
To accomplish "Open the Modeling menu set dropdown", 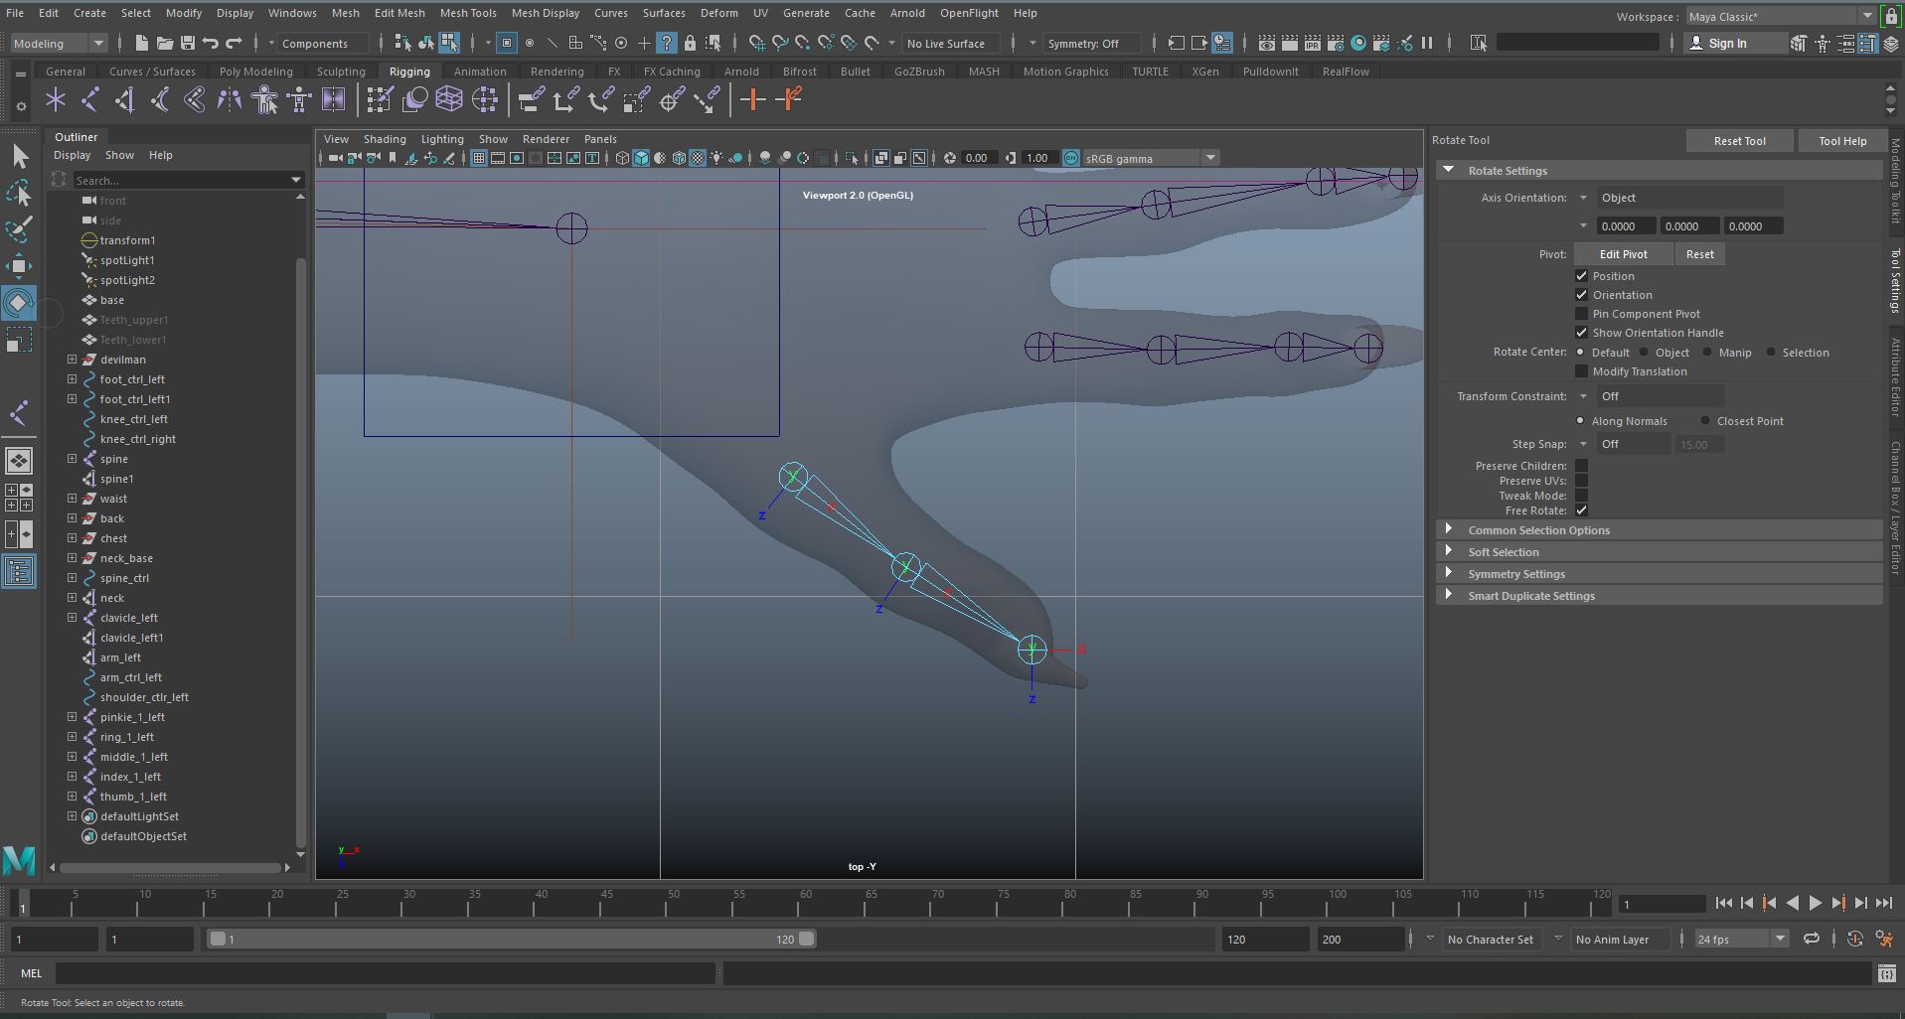I will (x=58, y=43).
